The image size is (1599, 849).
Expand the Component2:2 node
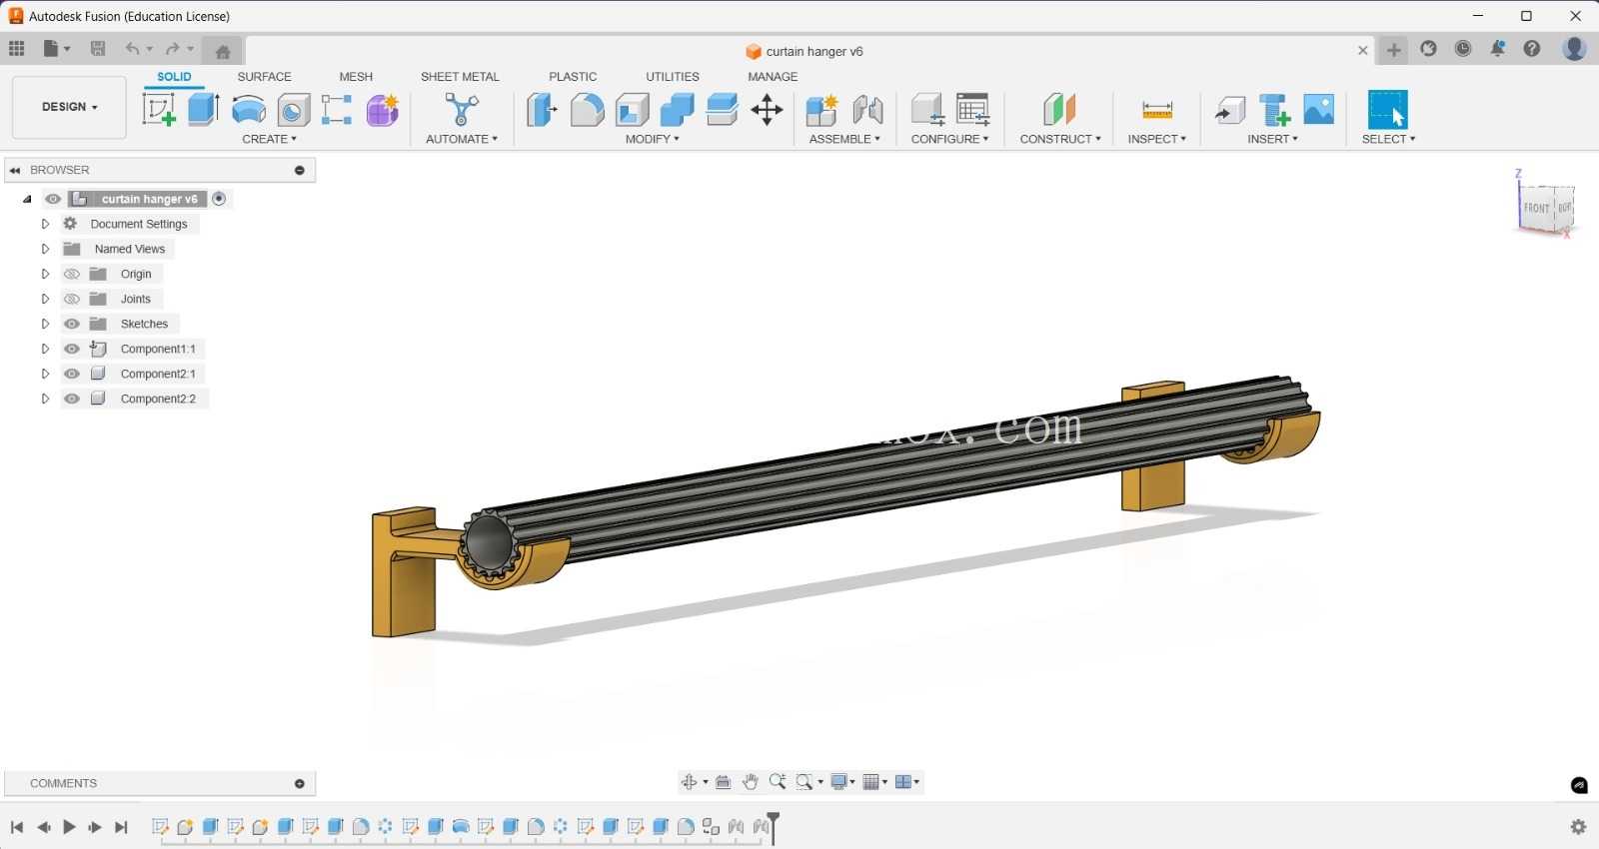click(45, 399)
